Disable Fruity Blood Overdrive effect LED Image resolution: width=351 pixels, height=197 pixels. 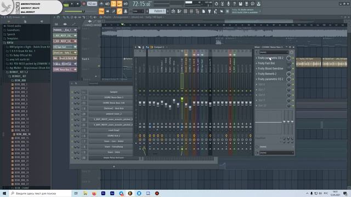[x=293, y=68]
